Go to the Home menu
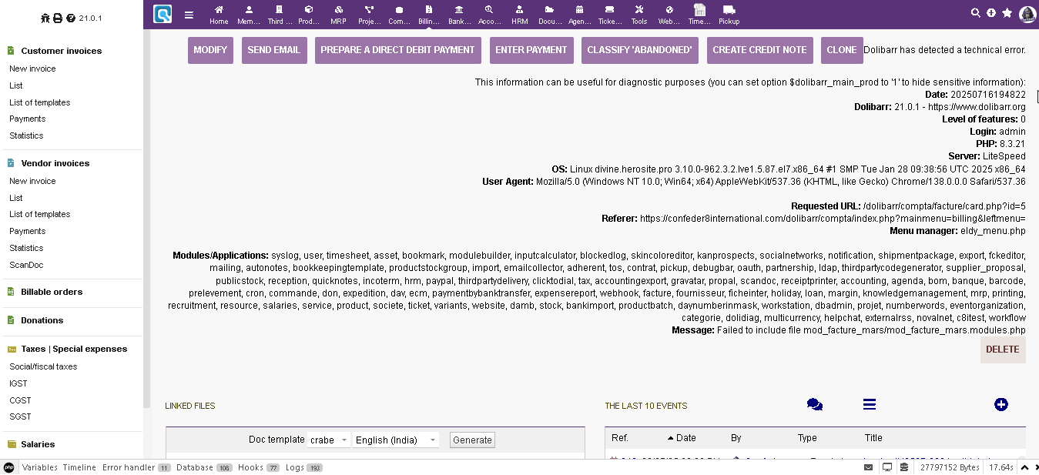Image resolution: width=1039 pixels, height=475 pixels. (219, 15)
